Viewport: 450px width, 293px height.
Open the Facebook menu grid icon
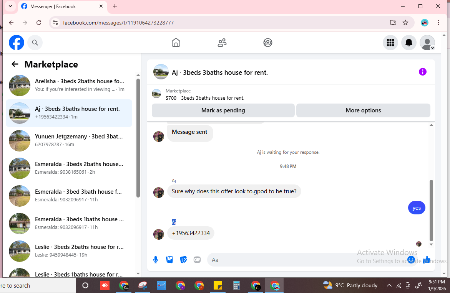coord(390,43)
